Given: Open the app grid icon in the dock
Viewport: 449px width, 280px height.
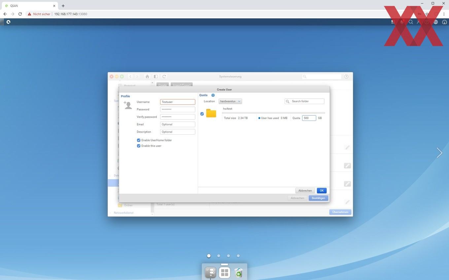Looking at the screenshot, I should (x=224, y=273).
